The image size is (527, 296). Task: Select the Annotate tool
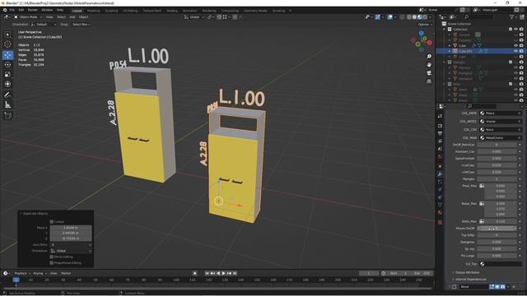pyautogui.click(x=7, y=95)
